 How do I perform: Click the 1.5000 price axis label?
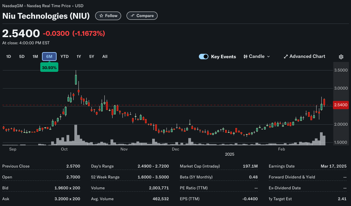coord(341,142)
